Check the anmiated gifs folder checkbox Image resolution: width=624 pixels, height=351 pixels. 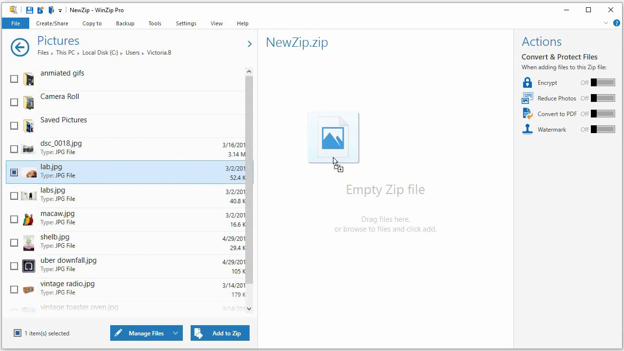(x=14, y=79)
